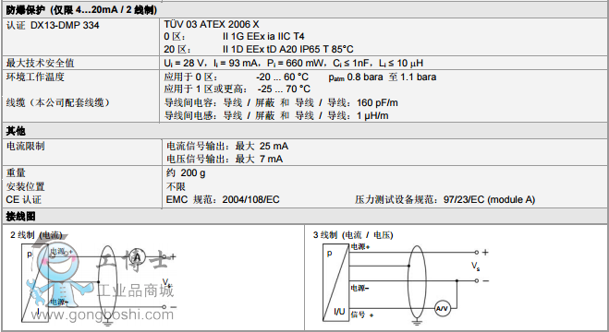This screenshot has width=609, height=332.
Task: Click the cable shield ellipse in 3-wire diagram
Action: coord(417,282)
